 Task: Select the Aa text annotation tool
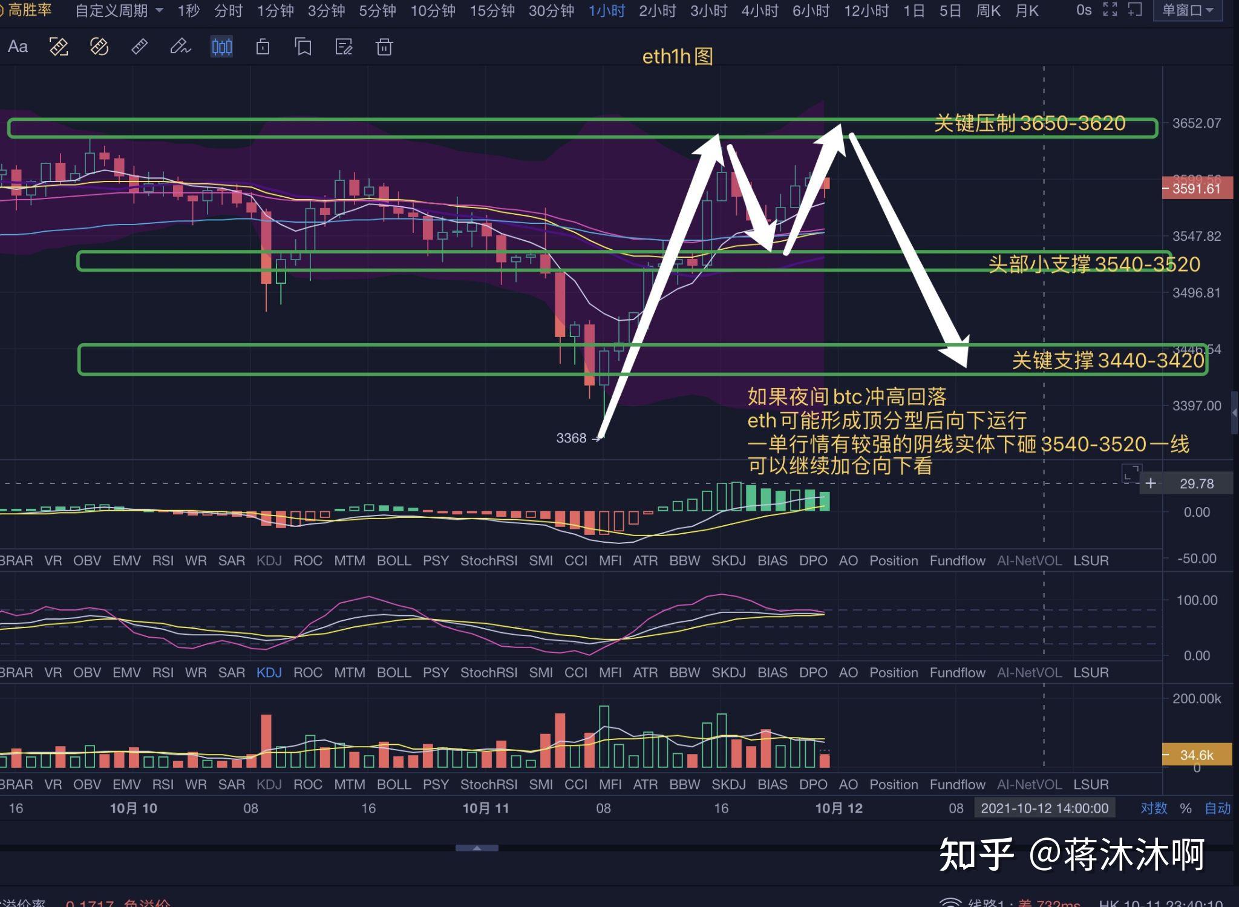point(18,47)
